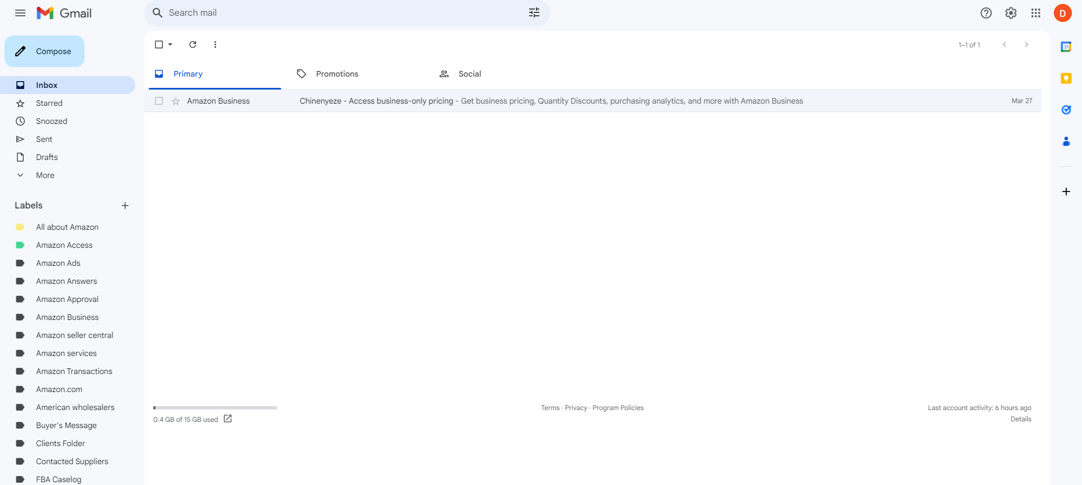Open the Snoozed folder
The height and width of the screenshot is (485, 1082).
click(x=68, y=121)
